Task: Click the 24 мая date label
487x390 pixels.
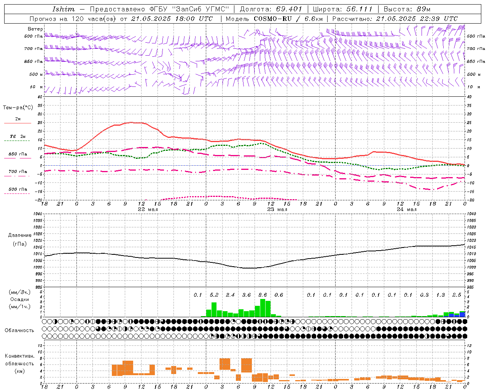Action: (x=406, y=209)
